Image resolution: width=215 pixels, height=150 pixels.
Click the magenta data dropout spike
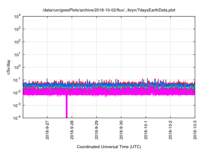(x=67, y=106)
